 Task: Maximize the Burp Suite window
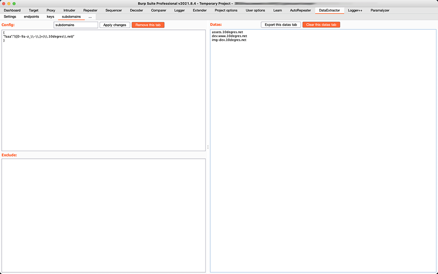[14, 4]
